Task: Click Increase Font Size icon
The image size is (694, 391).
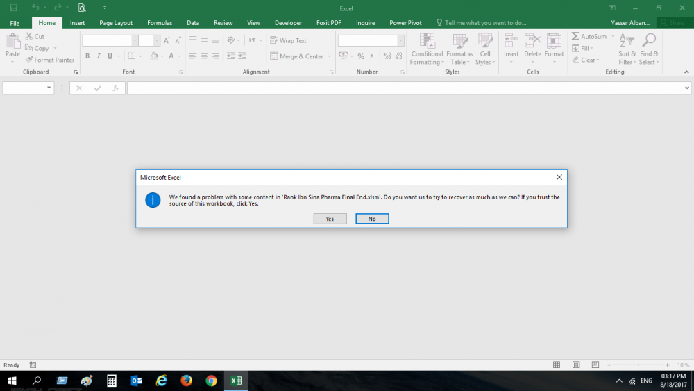Action: 167,40
